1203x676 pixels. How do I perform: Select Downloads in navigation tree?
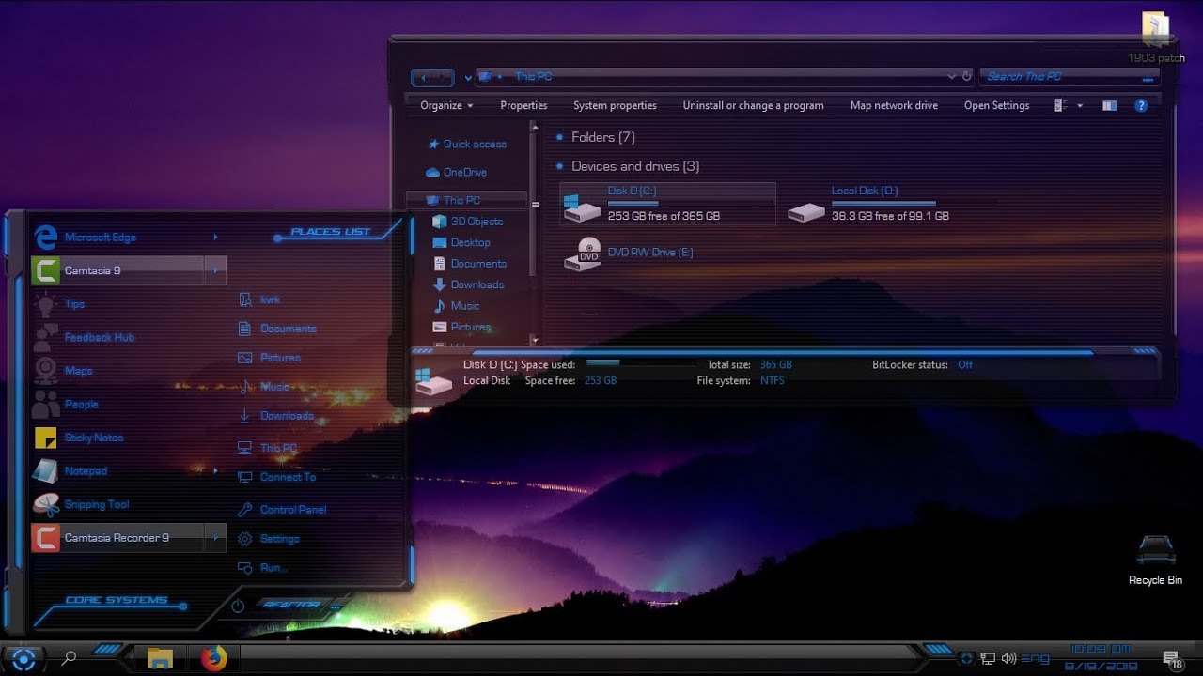point(468,284)
